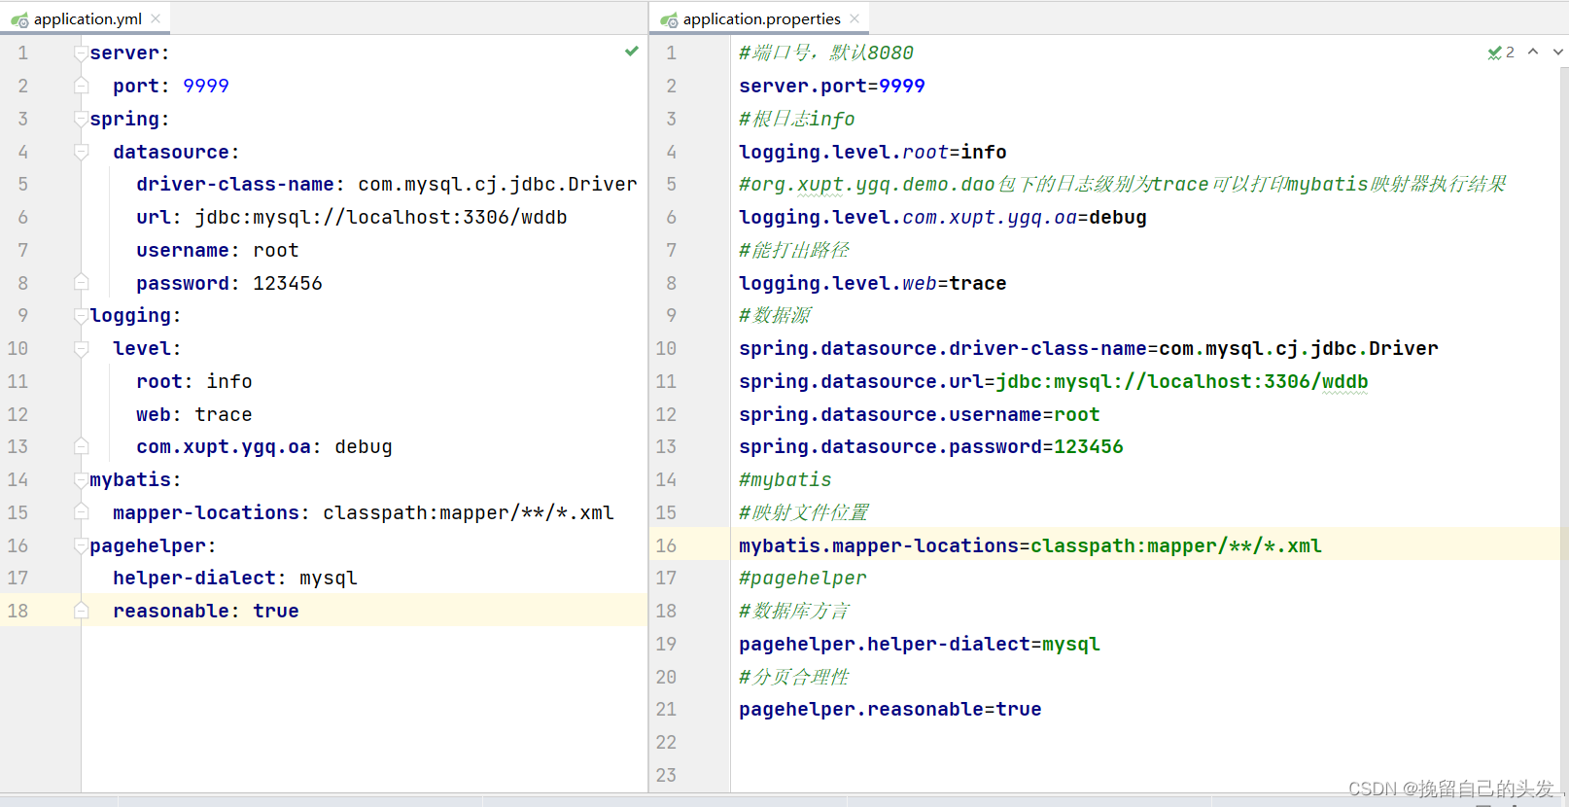1569x807 pixels.
Task: Click fold end marker at mapper-locations line
Action: click(x=82, y=512)
